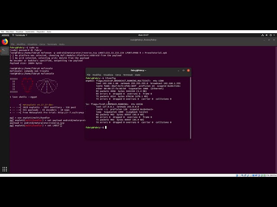Click VirtualBox display status icon
Image resolution: width=277 pixels, height=207 pixels.
[254, 176]
